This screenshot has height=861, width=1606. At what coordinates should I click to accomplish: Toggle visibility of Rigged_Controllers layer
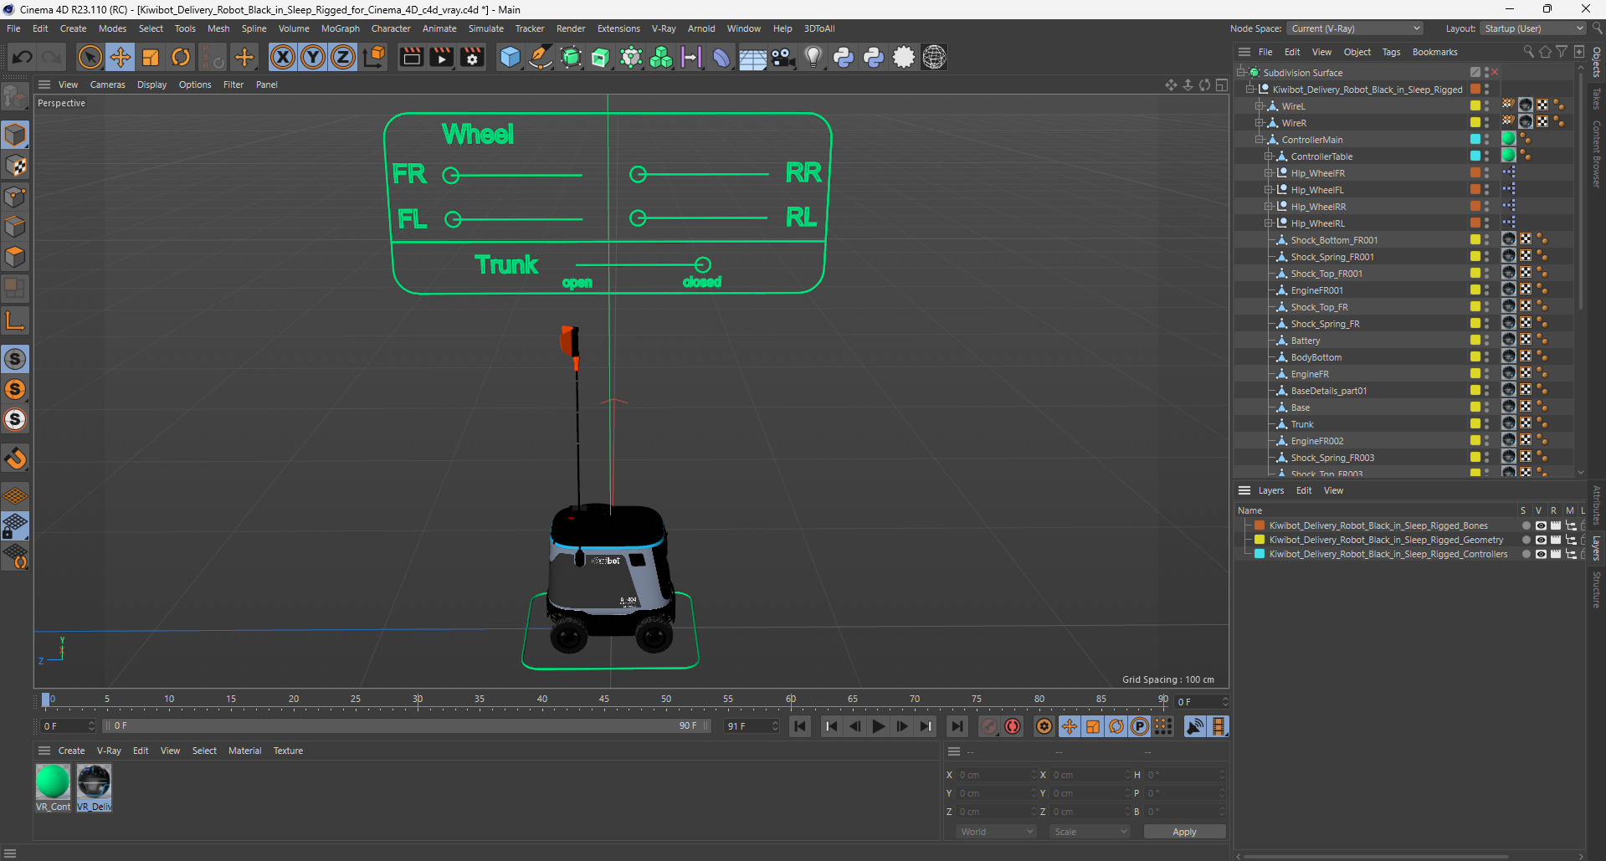1540,554
